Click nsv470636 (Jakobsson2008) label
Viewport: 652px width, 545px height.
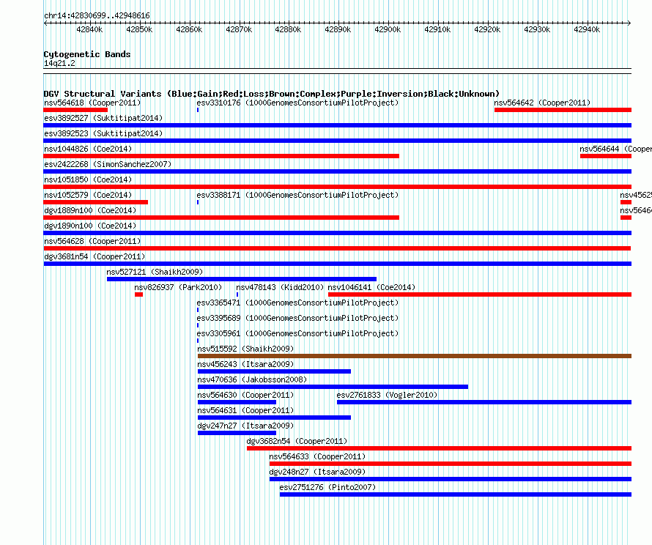(x=252, y=379)
